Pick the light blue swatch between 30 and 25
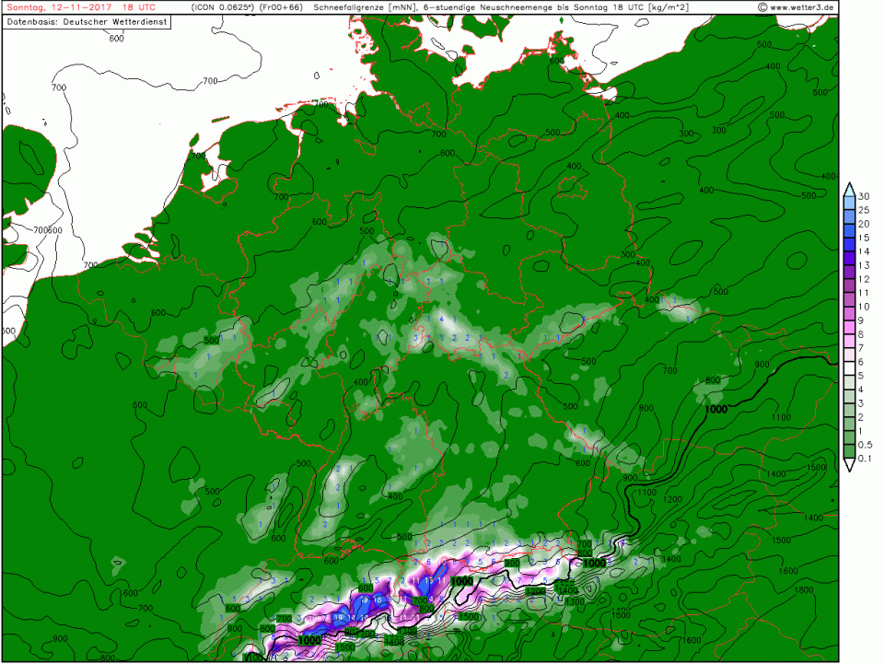 [x=849, y=204]
